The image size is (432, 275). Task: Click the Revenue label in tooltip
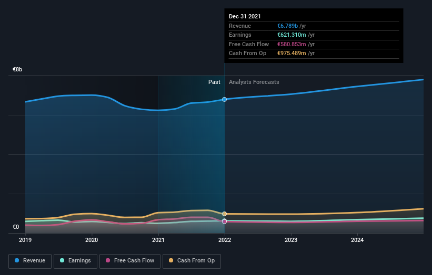[240, 26]
